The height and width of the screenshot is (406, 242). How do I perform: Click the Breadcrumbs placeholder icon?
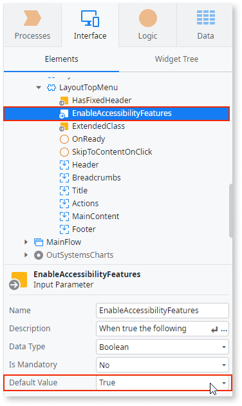pos(64,178)
